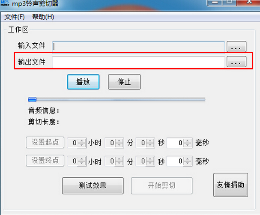Increase start point milliseconds with up arrow
260x215 pixels.
coord(187,141)
